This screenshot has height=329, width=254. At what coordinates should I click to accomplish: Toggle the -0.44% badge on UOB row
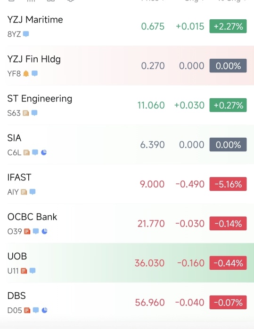[x=228, y=263]
